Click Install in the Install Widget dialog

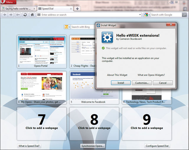pyautogui.click(x=121, y=83)
